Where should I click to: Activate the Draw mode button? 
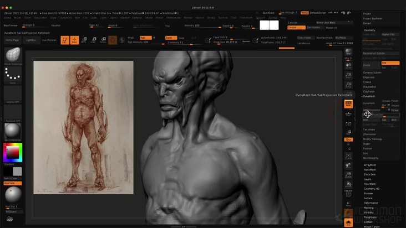point(74,40)
